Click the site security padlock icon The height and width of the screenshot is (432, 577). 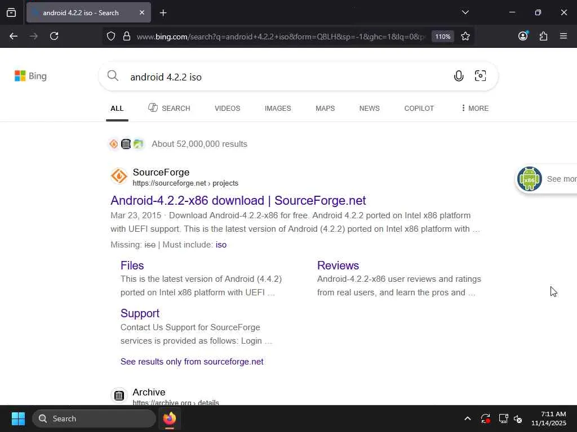tap(127, 37)
